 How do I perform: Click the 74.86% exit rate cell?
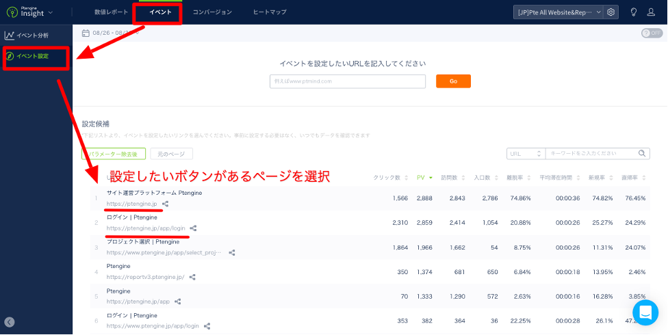pyautogui.click(x=521, y=198)
